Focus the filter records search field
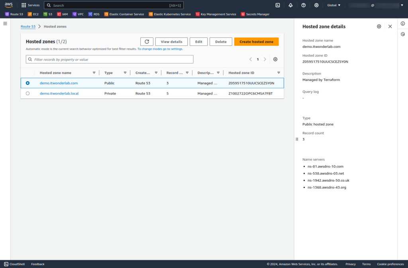Screen dimensions: 408x268 110,59
